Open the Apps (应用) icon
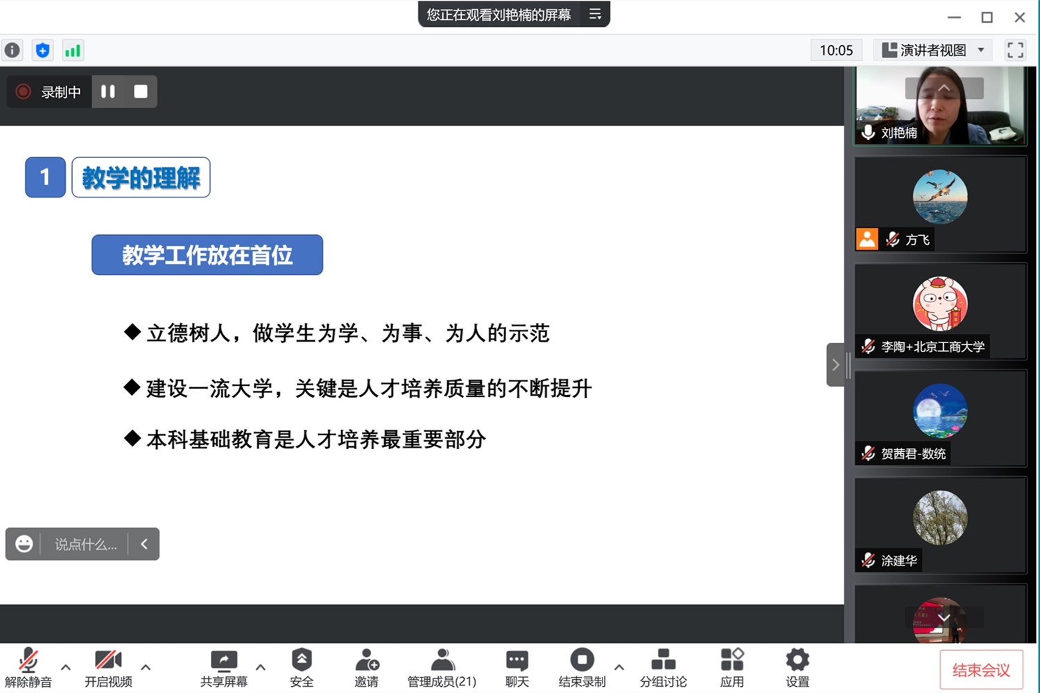The image size is (1040, 693). [x=731, y=668]
